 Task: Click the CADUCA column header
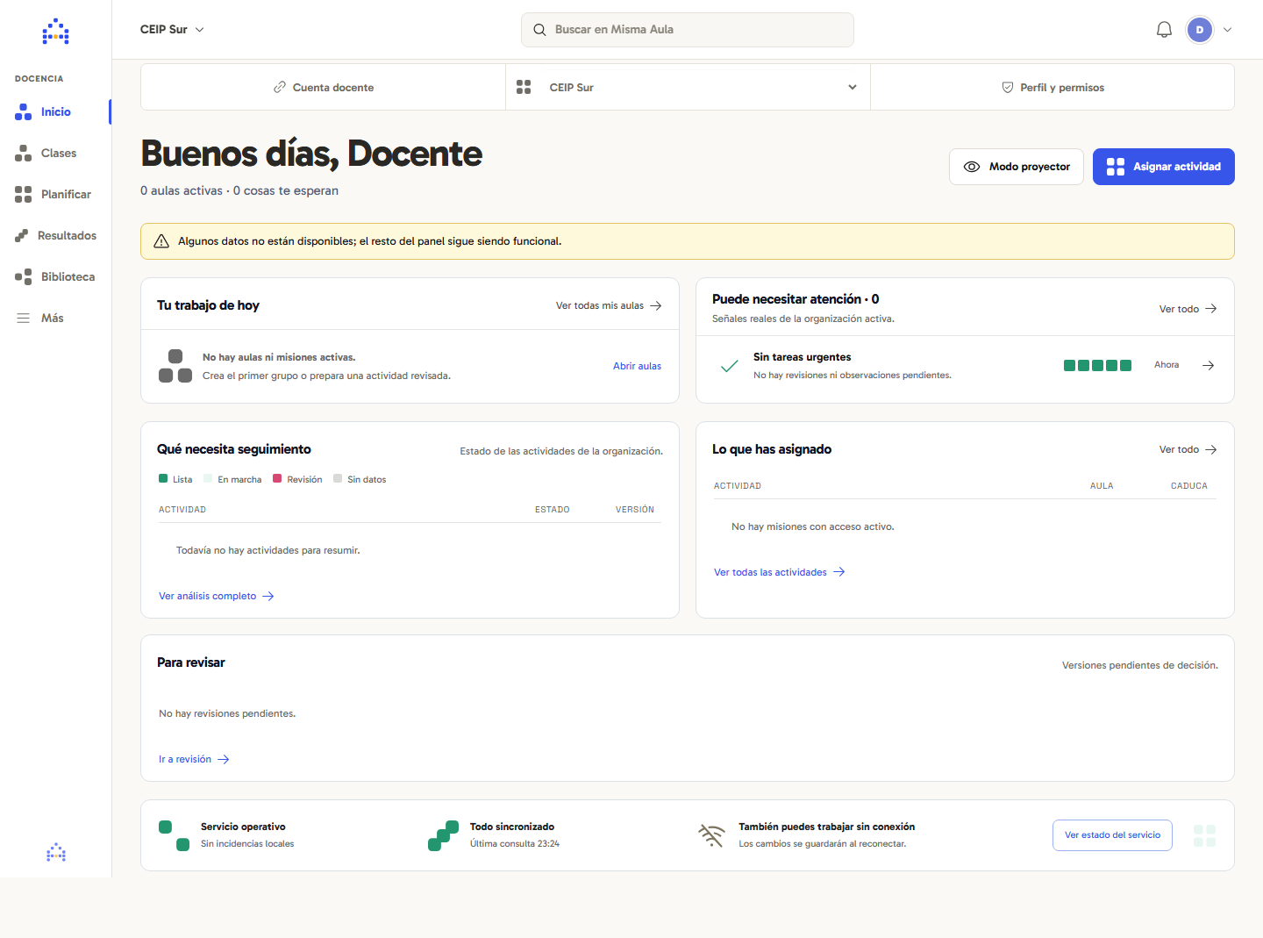point(1189,486)
